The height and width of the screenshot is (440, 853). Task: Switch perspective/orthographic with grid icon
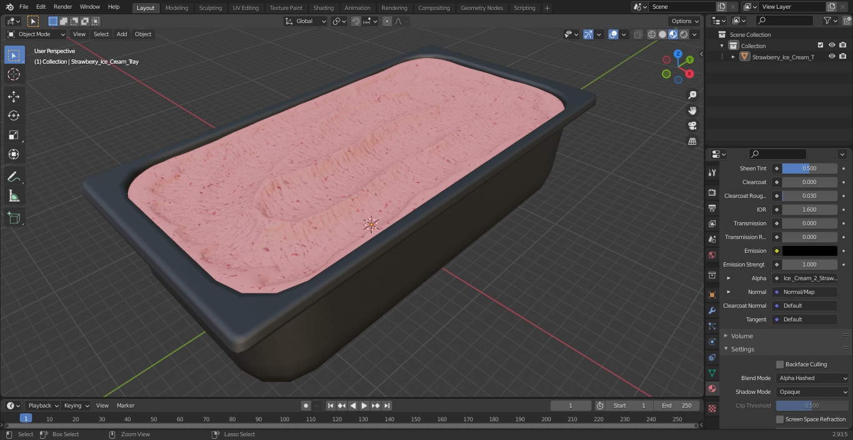(x=692, y=142)
